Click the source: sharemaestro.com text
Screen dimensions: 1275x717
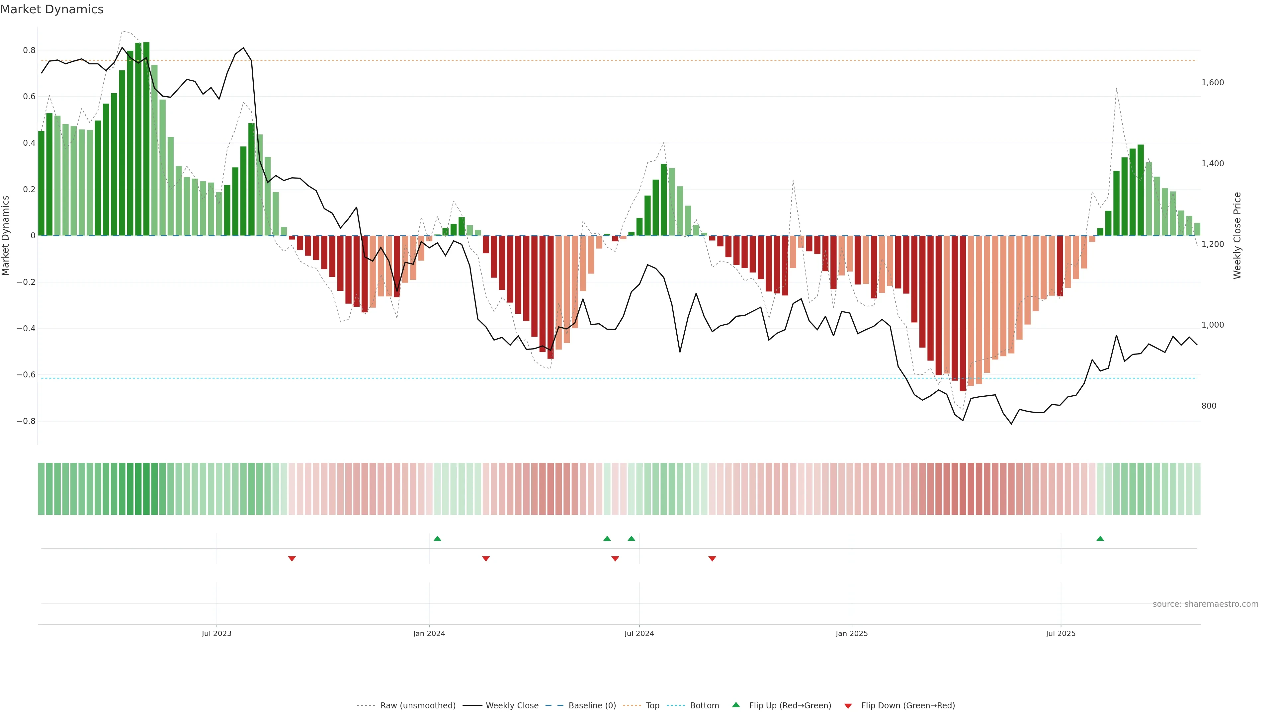click(x=1205, y=604)
